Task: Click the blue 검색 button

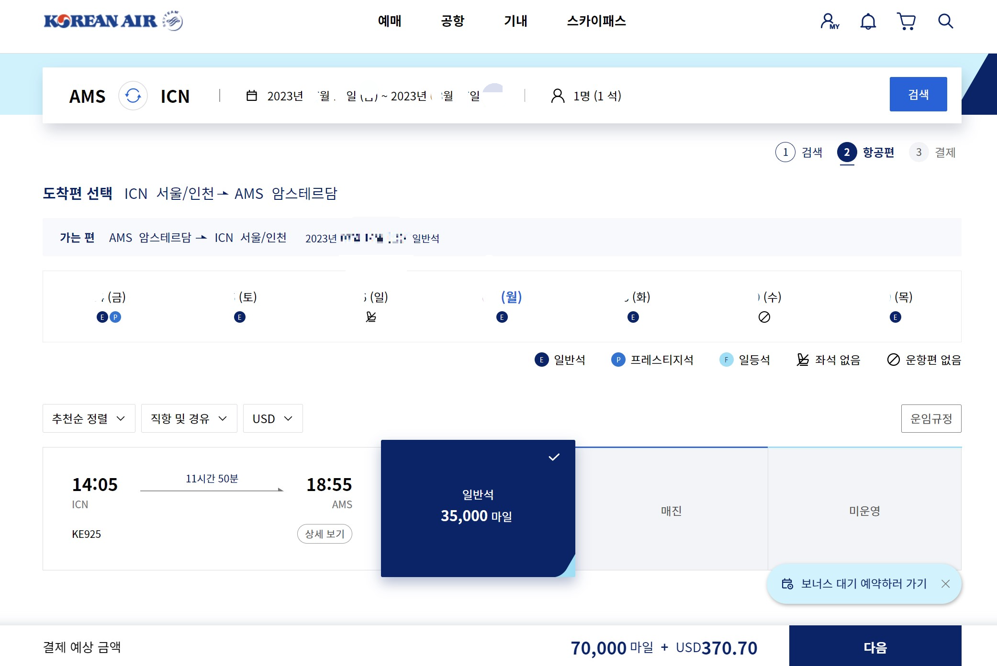Action: tap(918, 94)
